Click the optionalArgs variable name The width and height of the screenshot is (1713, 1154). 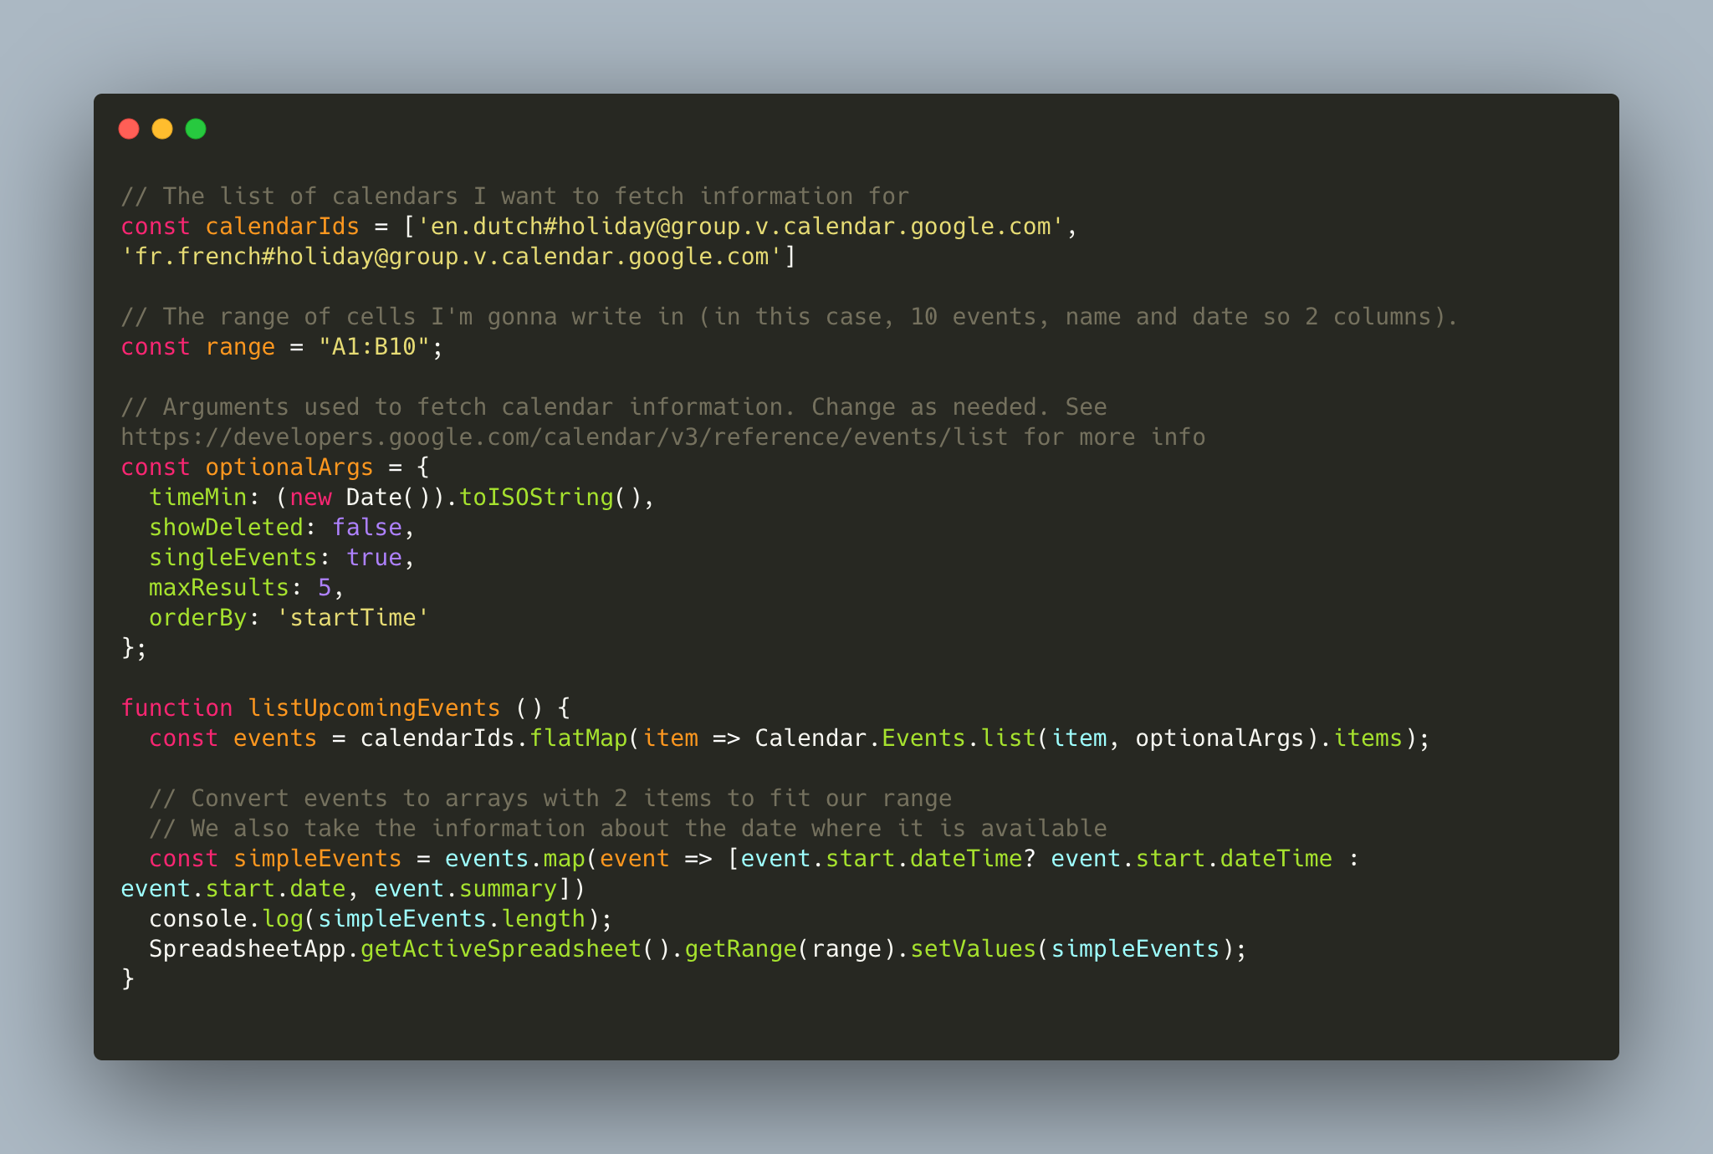point(289,467)
